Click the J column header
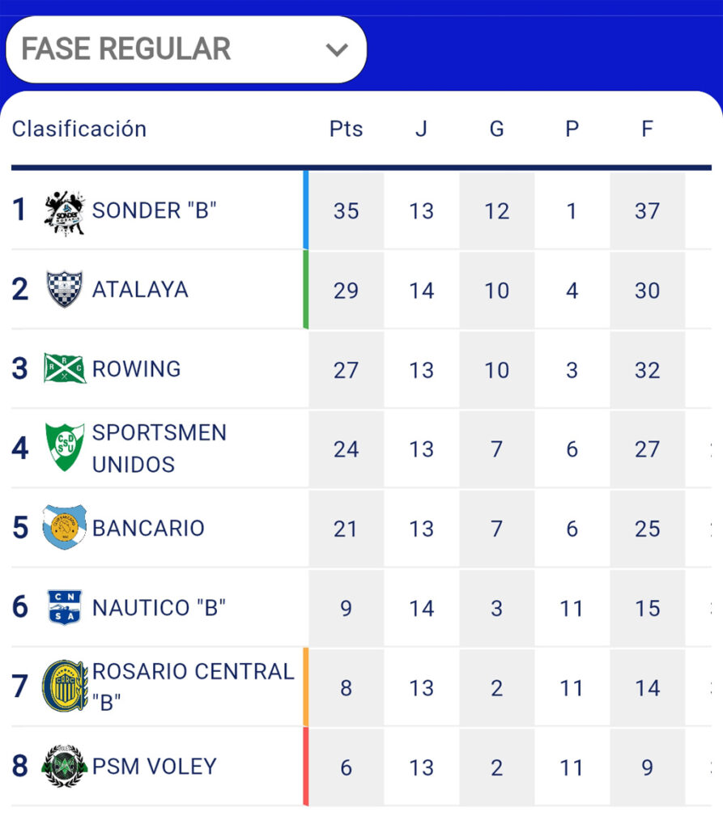Viewport: 723px width, 829px height. click(x=421, y=130)
